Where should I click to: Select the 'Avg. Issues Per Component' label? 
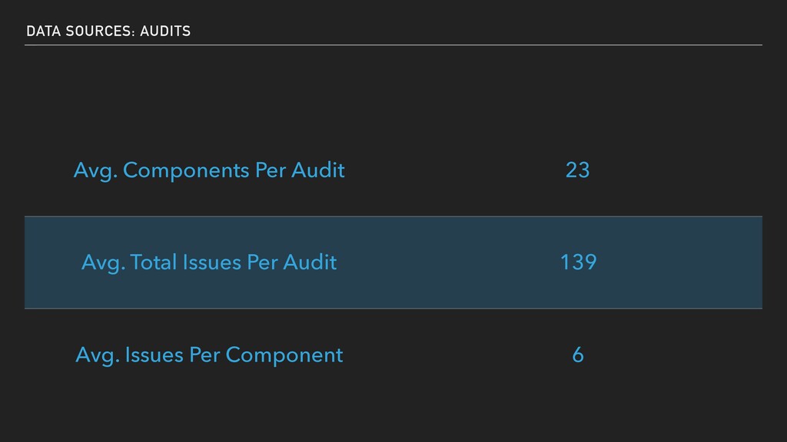point(209,355)
